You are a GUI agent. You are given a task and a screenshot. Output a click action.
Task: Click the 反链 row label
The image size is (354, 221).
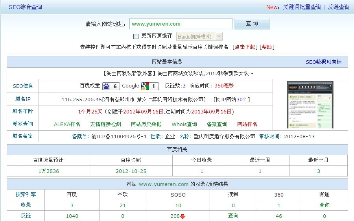[26, 215]
